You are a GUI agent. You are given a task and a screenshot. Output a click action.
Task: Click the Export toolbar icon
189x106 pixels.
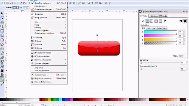(25, 3)
